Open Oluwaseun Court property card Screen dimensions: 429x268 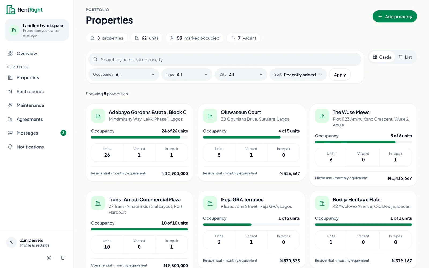pos(251,143)
